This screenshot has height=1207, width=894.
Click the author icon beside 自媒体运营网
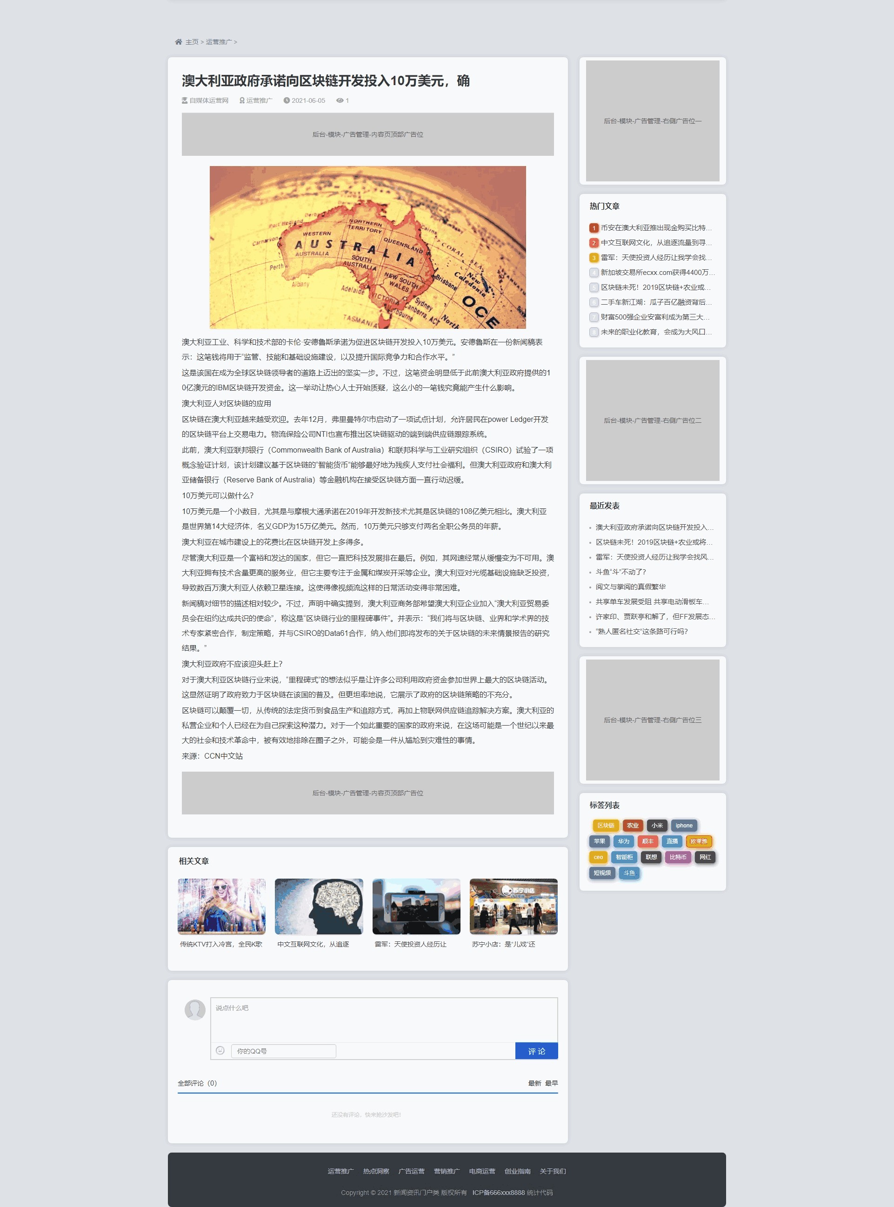coord(185,100)
